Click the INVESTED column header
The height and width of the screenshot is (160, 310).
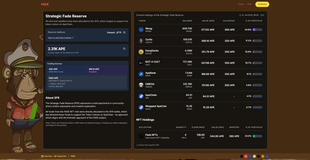pos(234,127)
